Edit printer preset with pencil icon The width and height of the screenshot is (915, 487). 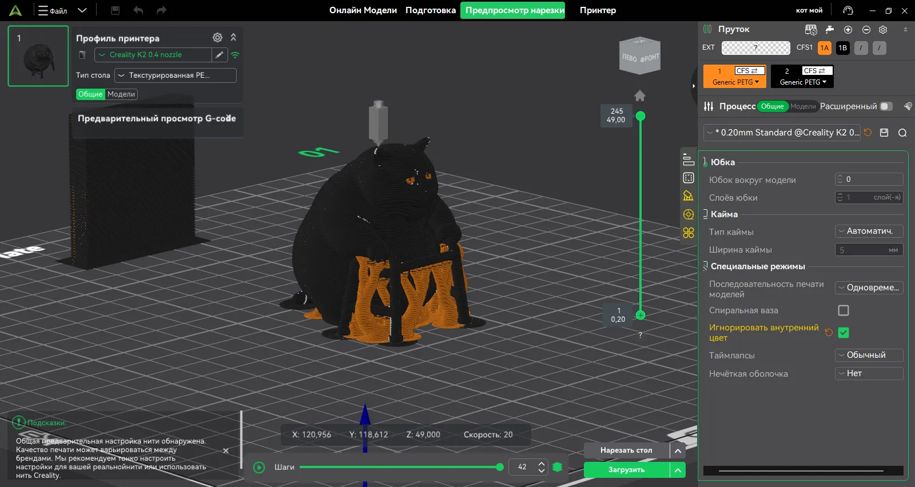(220, 55)
